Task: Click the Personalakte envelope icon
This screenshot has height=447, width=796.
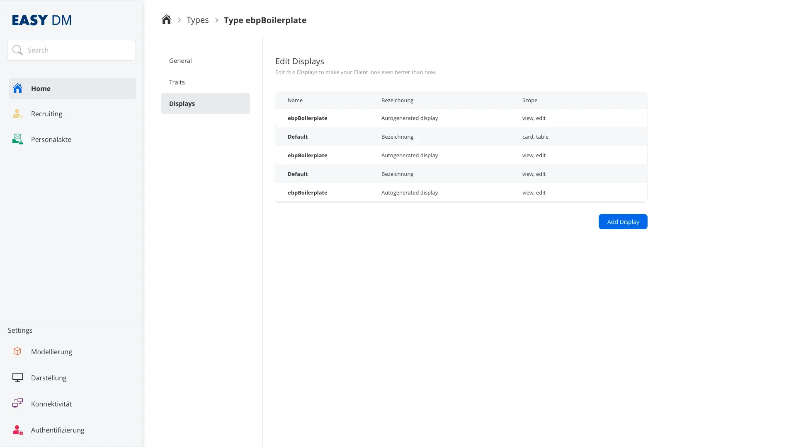Action: click(17, 139)
